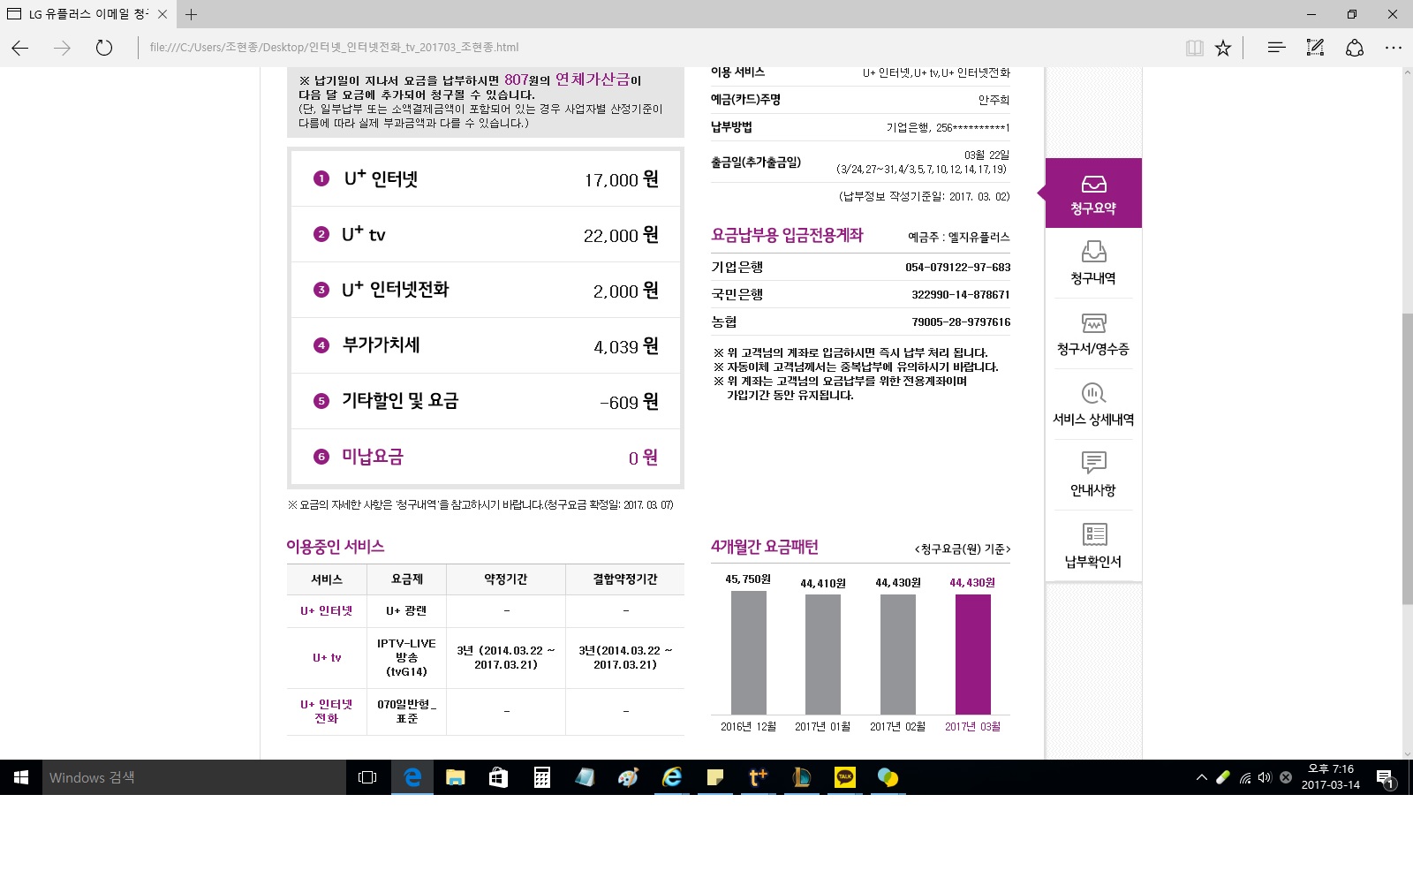Click the Windows 검색 search box

(194, 777)
